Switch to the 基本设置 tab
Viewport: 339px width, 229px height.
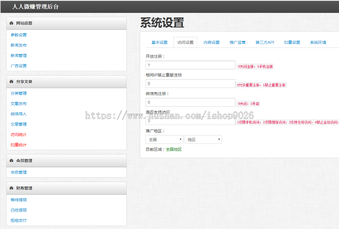[x=160, y=43]
